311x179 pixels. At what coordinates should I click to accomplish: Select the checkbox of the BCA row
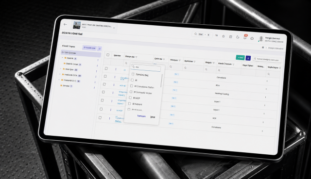[105, 76]
